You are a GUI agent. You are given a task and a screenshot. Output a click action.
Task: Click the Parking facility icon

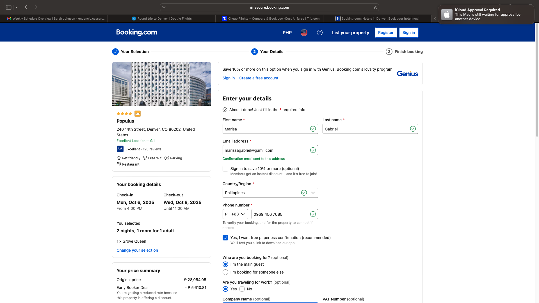tap(167, 158)
